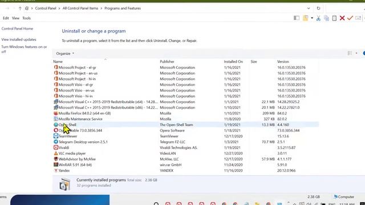
Task: Click the All Control Panel Items breadcrumb
Action: (80, 9)
